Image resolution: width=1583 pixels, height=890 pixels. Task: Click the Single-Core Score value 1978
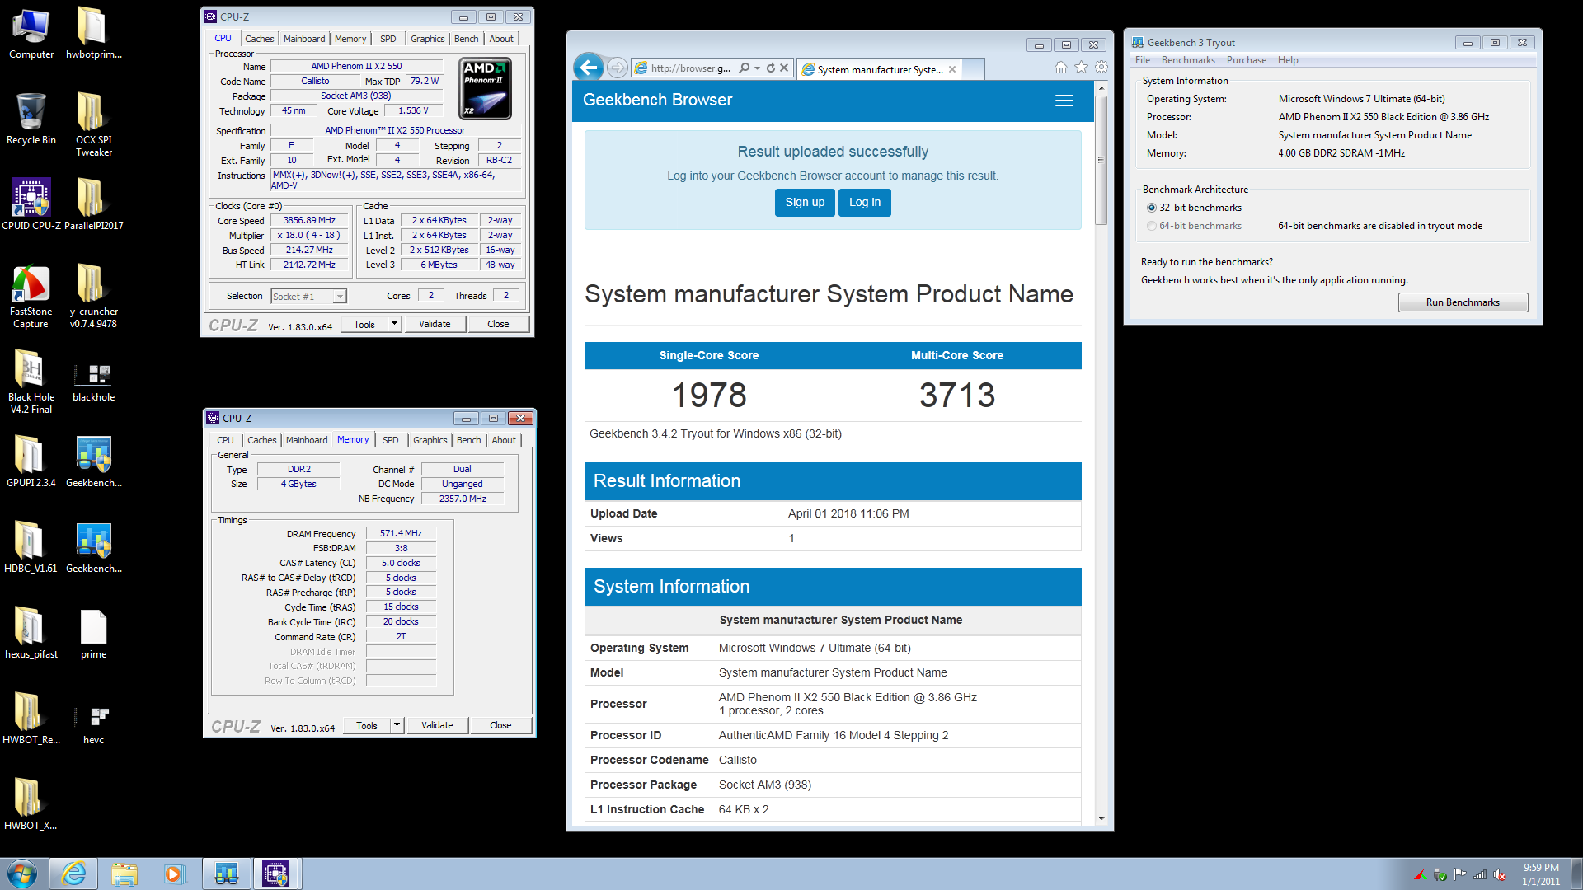coord(709,396)
